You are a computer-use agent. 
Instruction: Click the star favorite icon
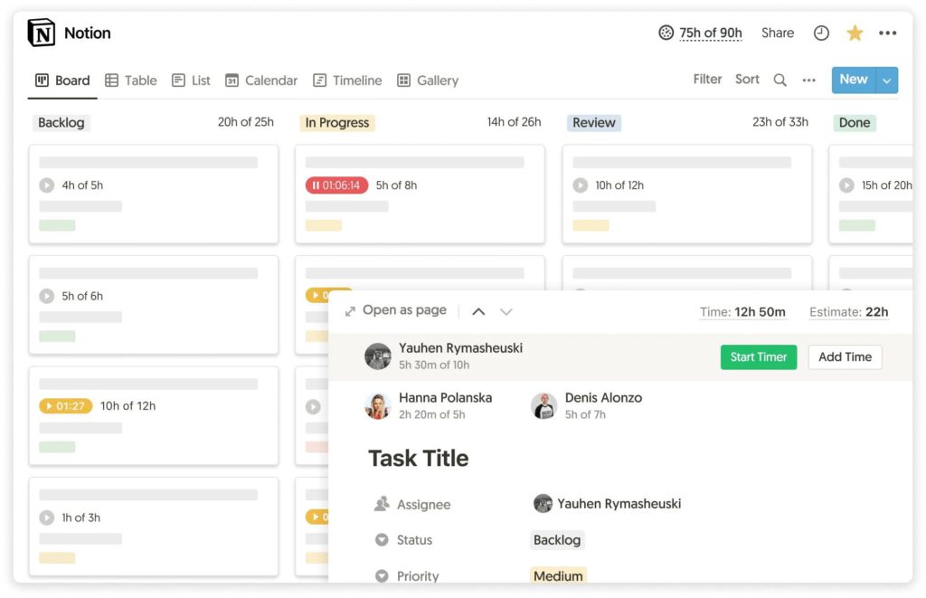click(855, 33)
